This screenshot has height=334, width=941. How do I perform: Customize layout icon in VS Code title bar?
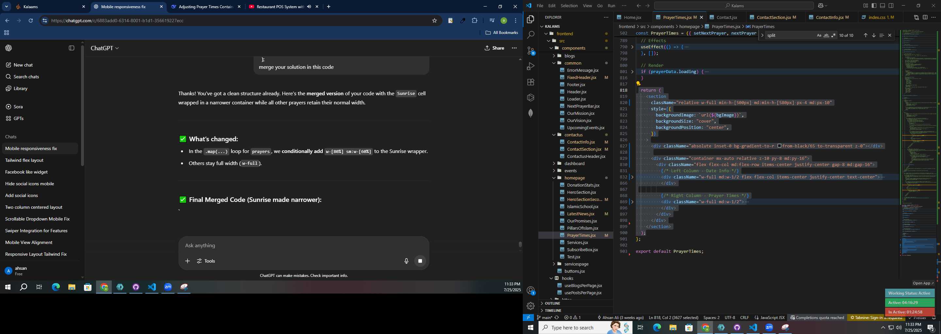point(866,6)
